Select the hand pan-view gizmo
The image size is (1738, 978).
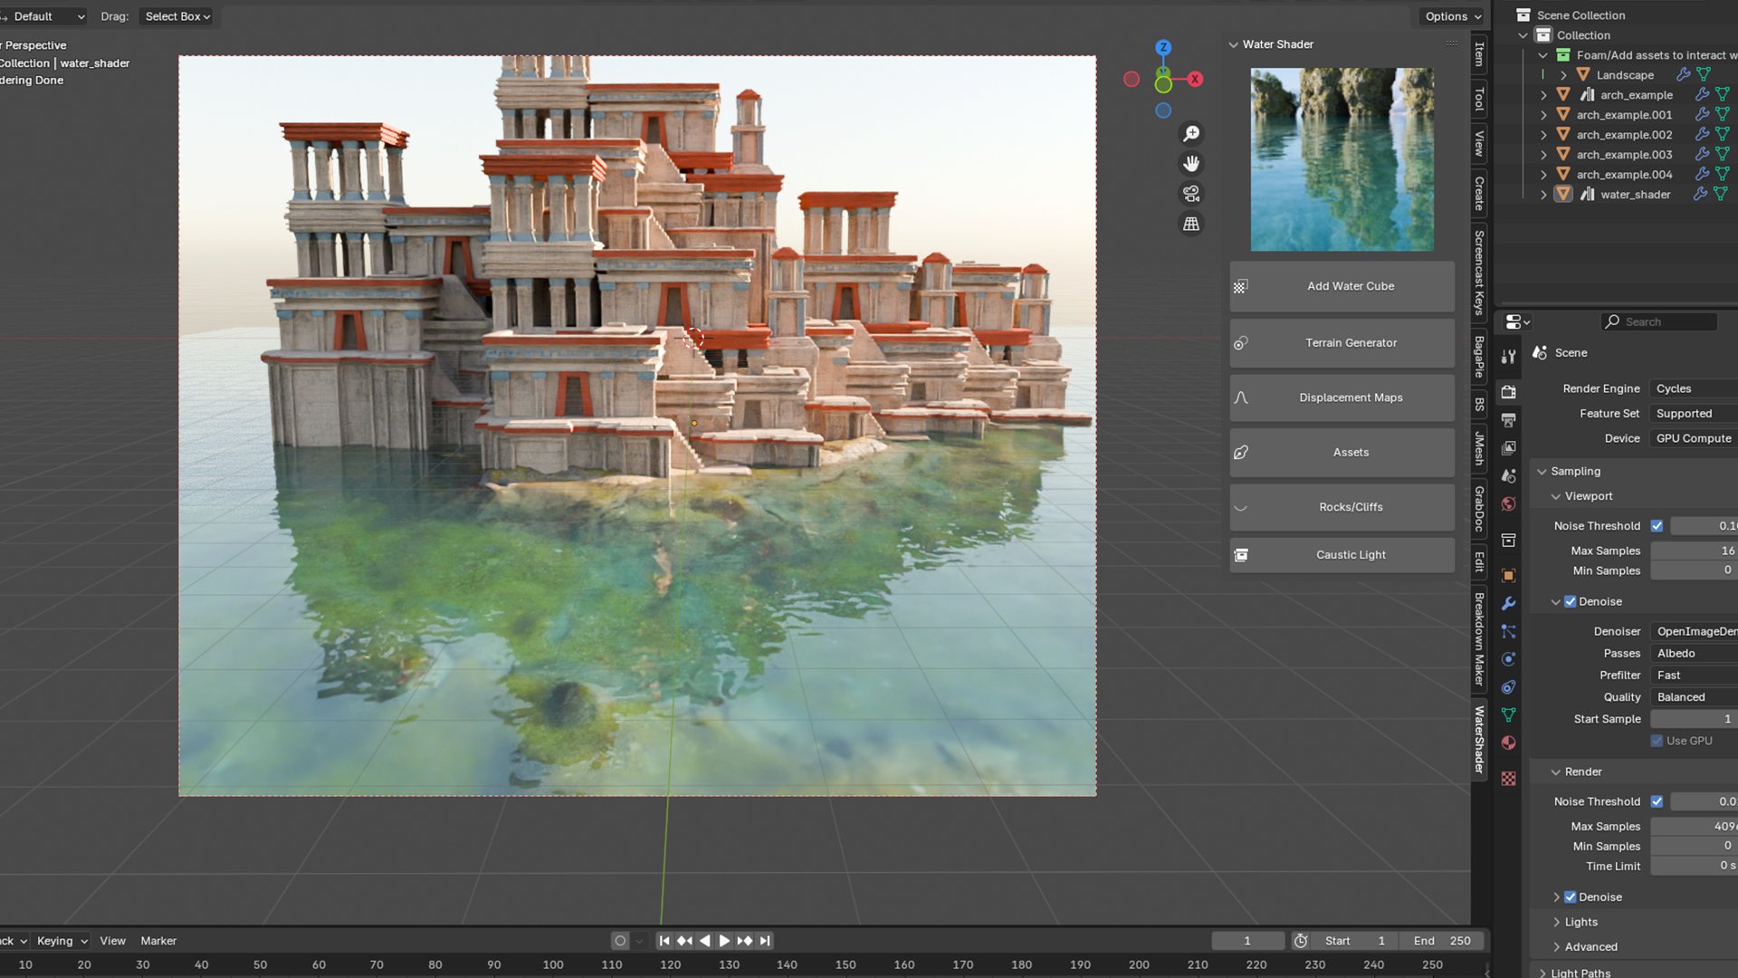point(1191,163)
